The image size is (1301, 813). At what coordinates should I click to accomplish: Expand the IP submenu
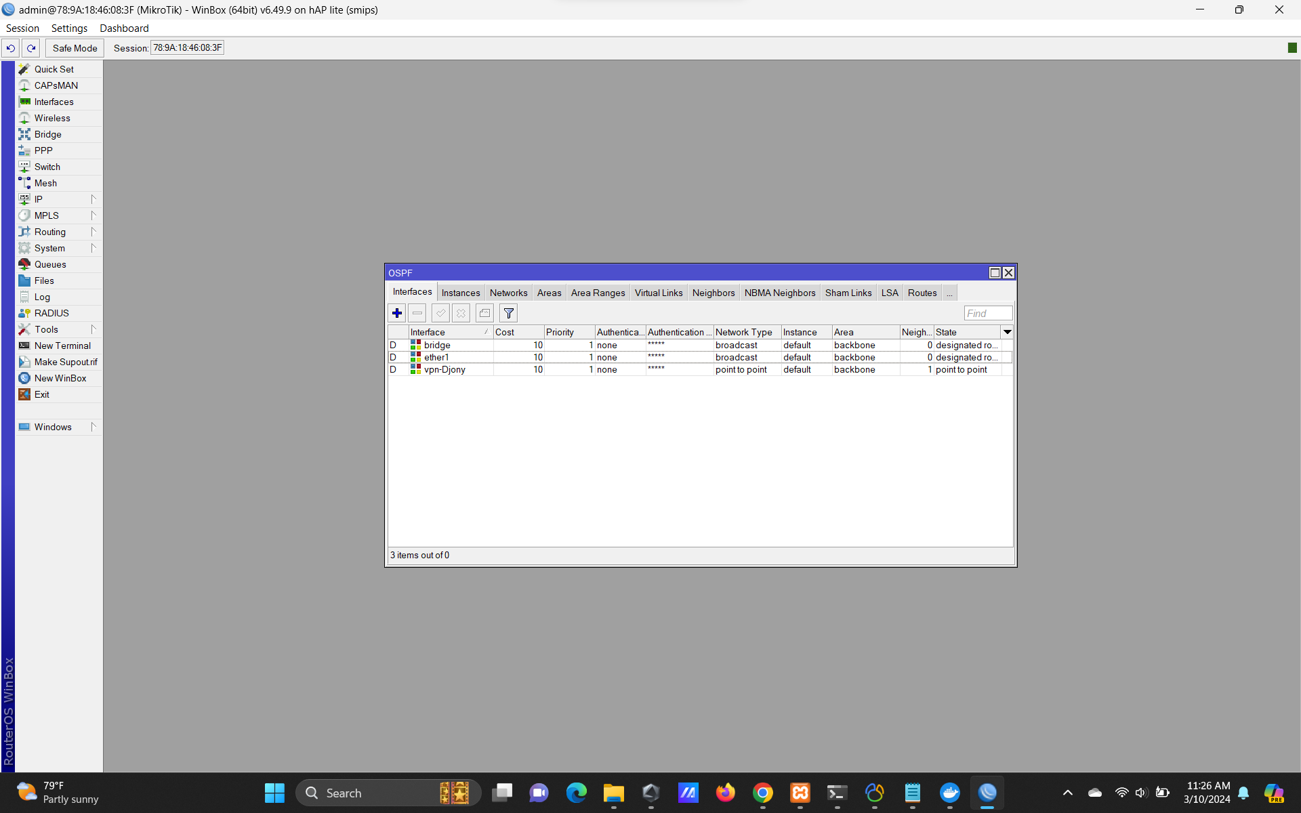[x=59, y=199]
